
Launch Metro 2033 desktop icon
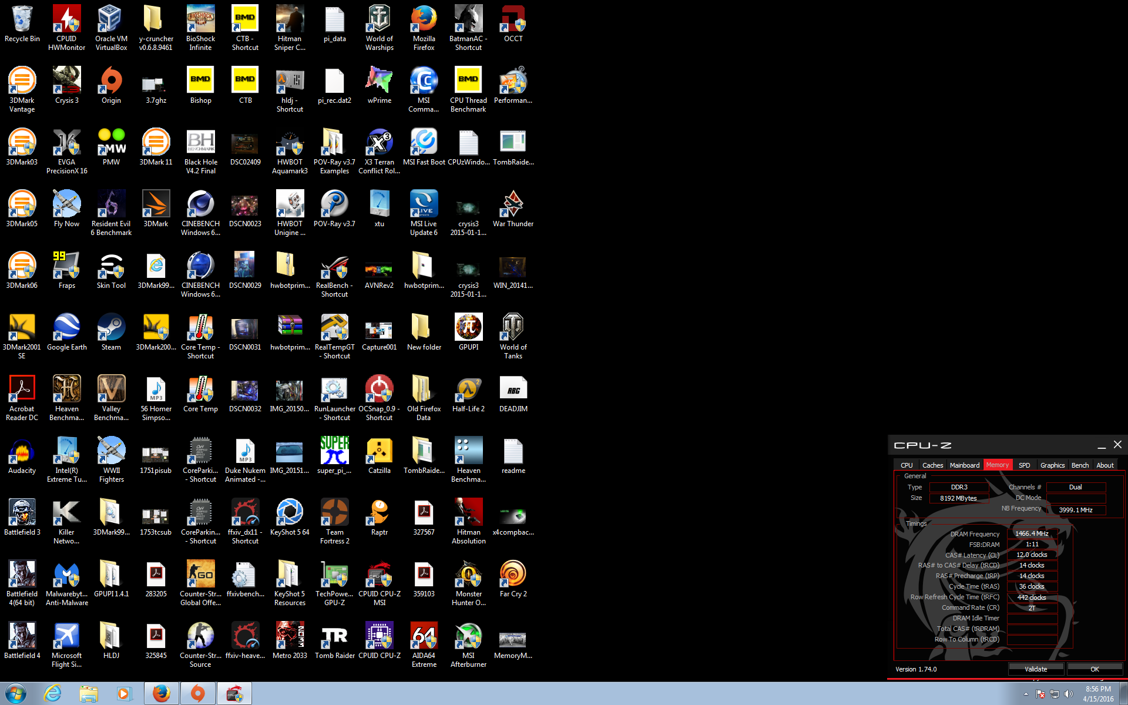tap(290, 640)
